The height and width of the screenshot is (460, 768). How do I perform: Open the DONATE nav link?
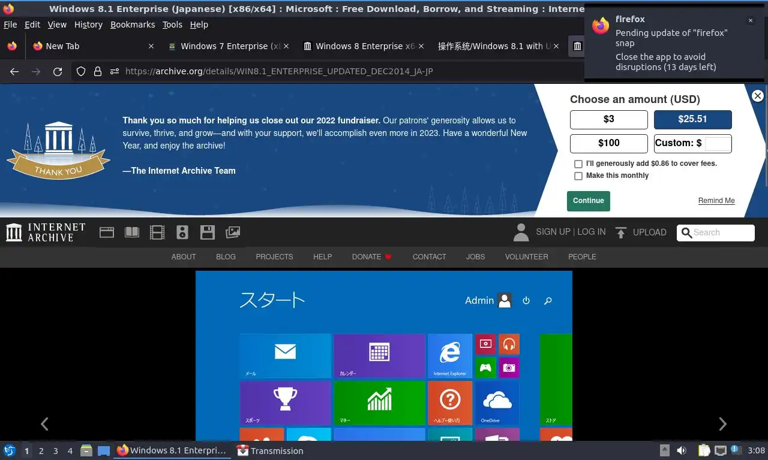(371, 257)
